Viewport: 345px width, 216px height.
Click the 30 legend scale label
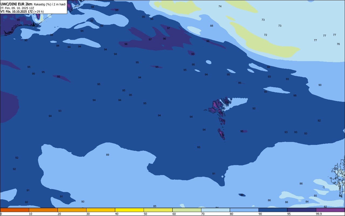88,214
